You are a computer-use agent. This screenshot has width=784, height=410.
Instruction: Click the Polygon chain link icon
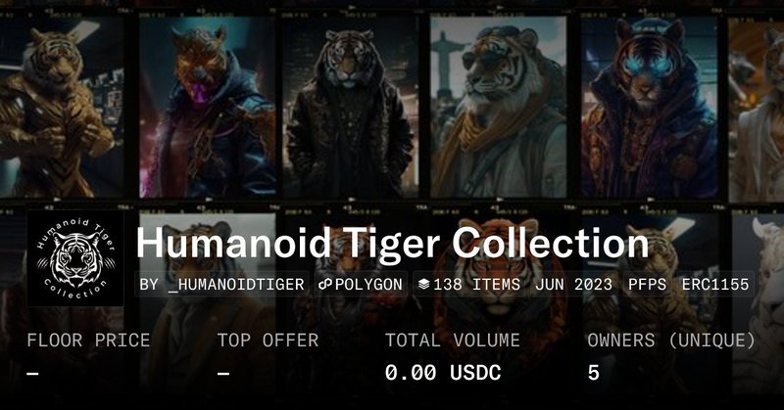[x=325, y=284]
